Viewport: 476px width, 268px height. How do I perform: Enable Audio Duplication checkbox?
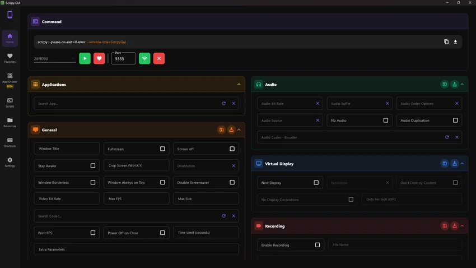tap(455, 121)
